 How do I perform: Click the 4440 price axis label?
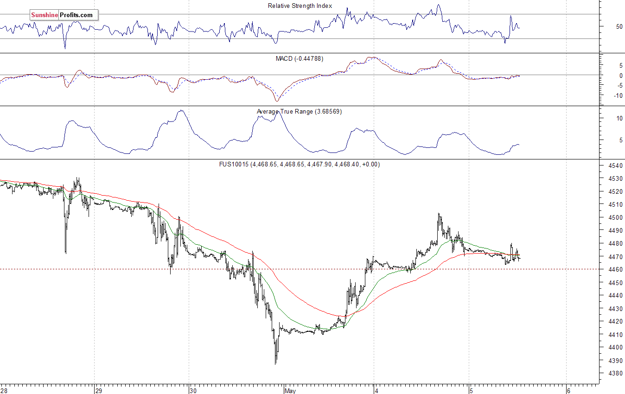616,296
